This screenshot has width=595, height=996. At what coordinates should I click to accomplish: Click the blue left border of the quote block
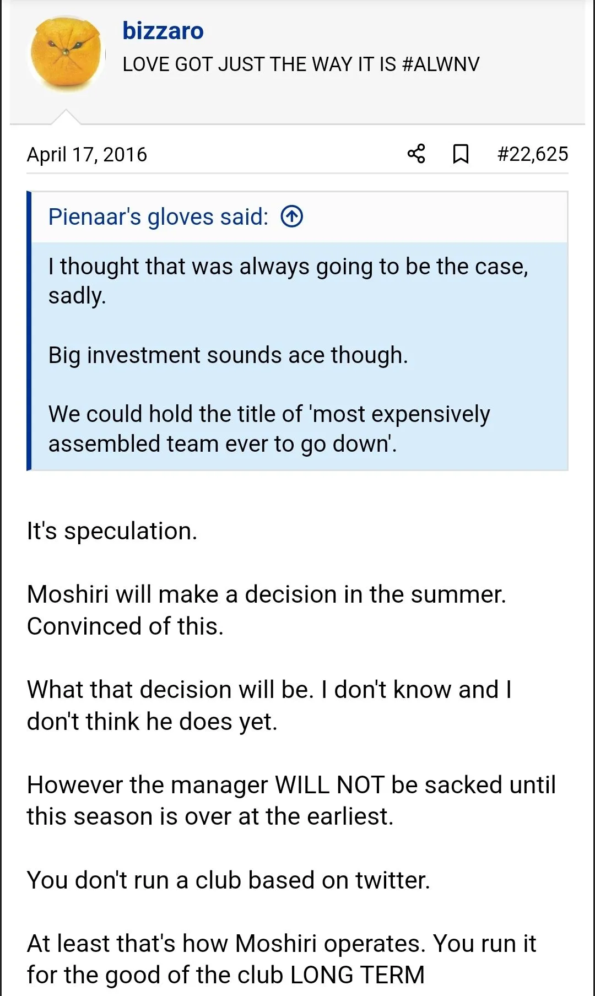pyautogui.click(x=29, y=331)
